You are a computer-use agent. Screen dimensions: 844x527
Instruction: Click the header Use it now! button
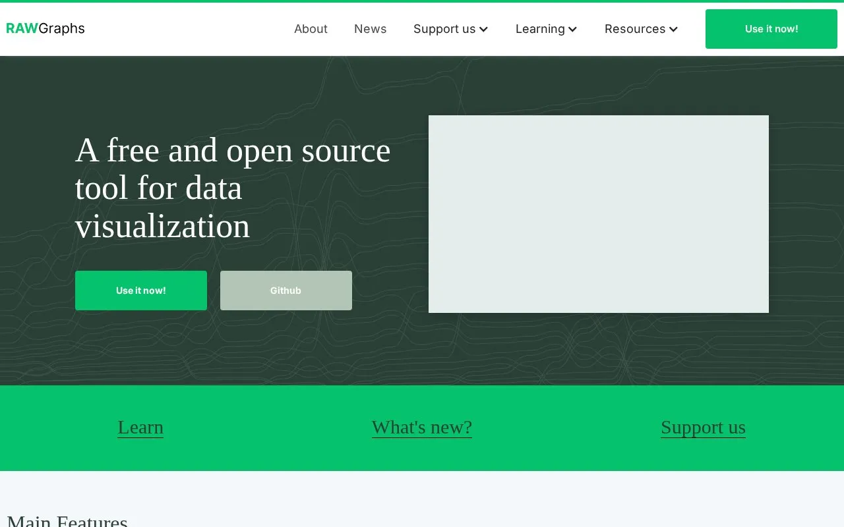click(771, 29)
